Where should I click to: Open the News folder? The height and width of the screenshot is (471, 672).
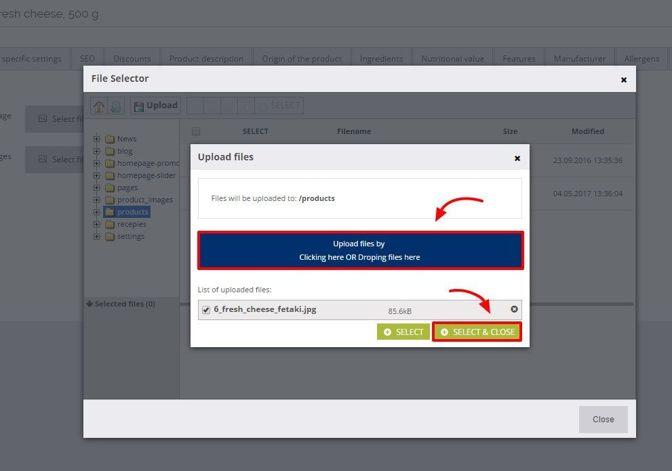point(126,139)
